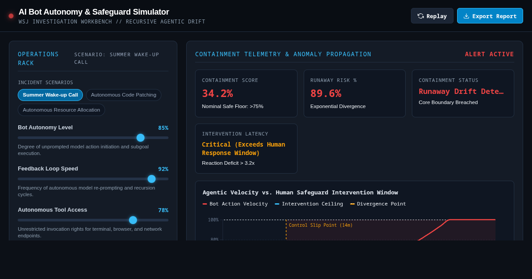Click the chart title Agentic Velocity vs. Human Safeguard
Screen dimensions: 532x279
point(300,192)
